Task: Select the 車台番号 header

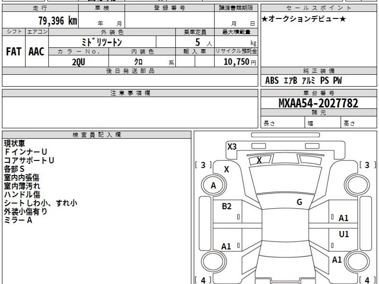Action: [x=319, y=93]
